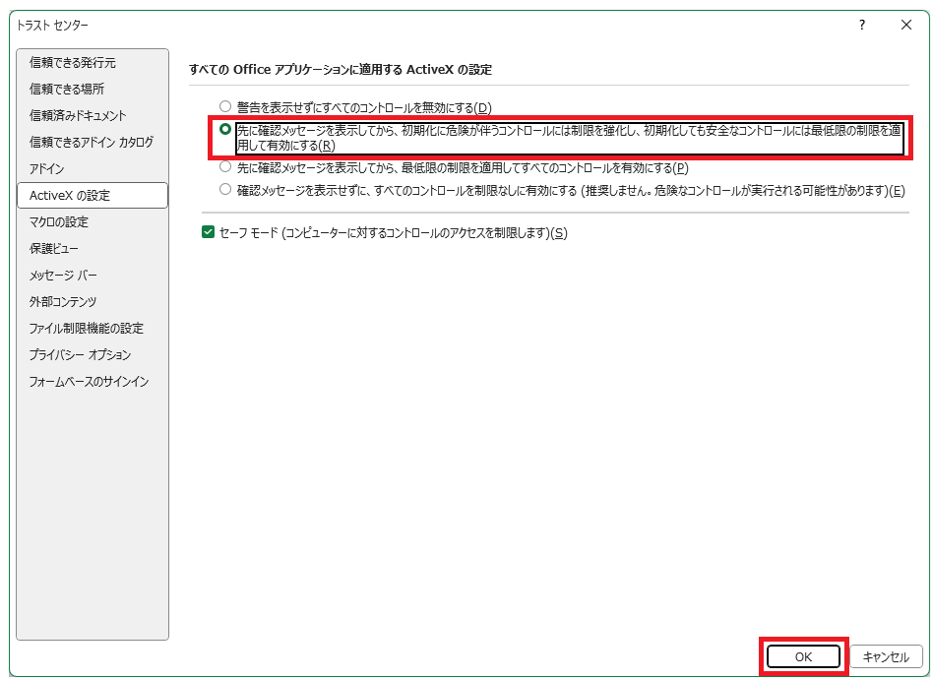Viewport: 931px width, 680px height.
Task: Select 確認メッセージを表示せずに制限なしに有効にする option
Action: 226,190
